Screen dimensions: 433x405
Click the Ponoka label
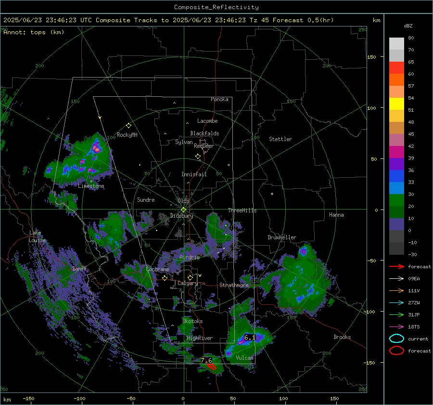pyautogui.click(x=219, y=99)
